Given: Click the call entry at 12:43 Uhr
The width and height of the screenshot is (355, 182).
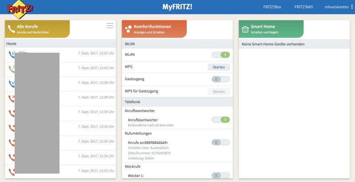Looking at the screenshot, I should [x=60, y=70].
